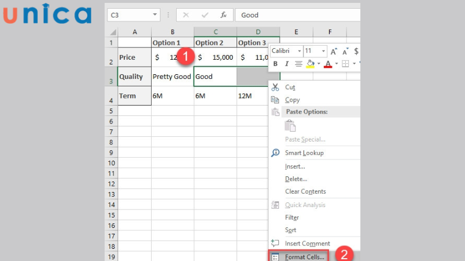Open Format Cells from context menu
465x261 pixels.
(304, 256)
